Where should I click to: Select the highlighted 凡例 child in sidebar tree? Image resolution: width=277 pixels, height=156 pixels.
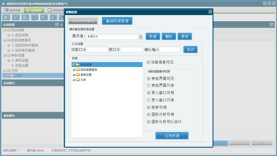coord(18,76)
